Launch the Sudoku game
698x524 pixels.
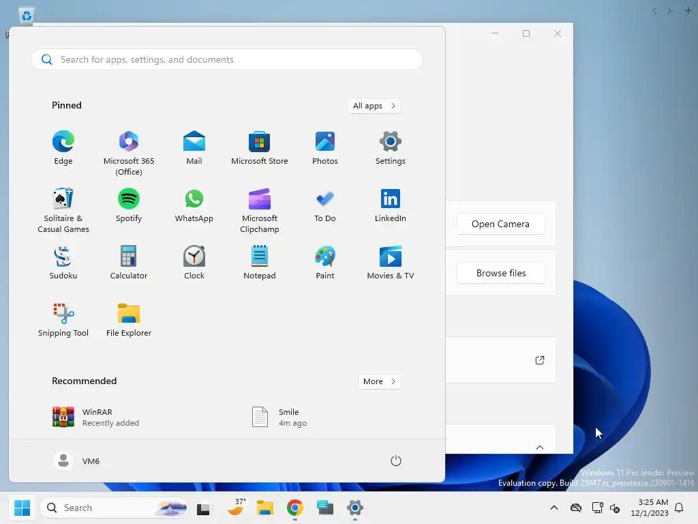pyautogui.click(x=63, y=263)
